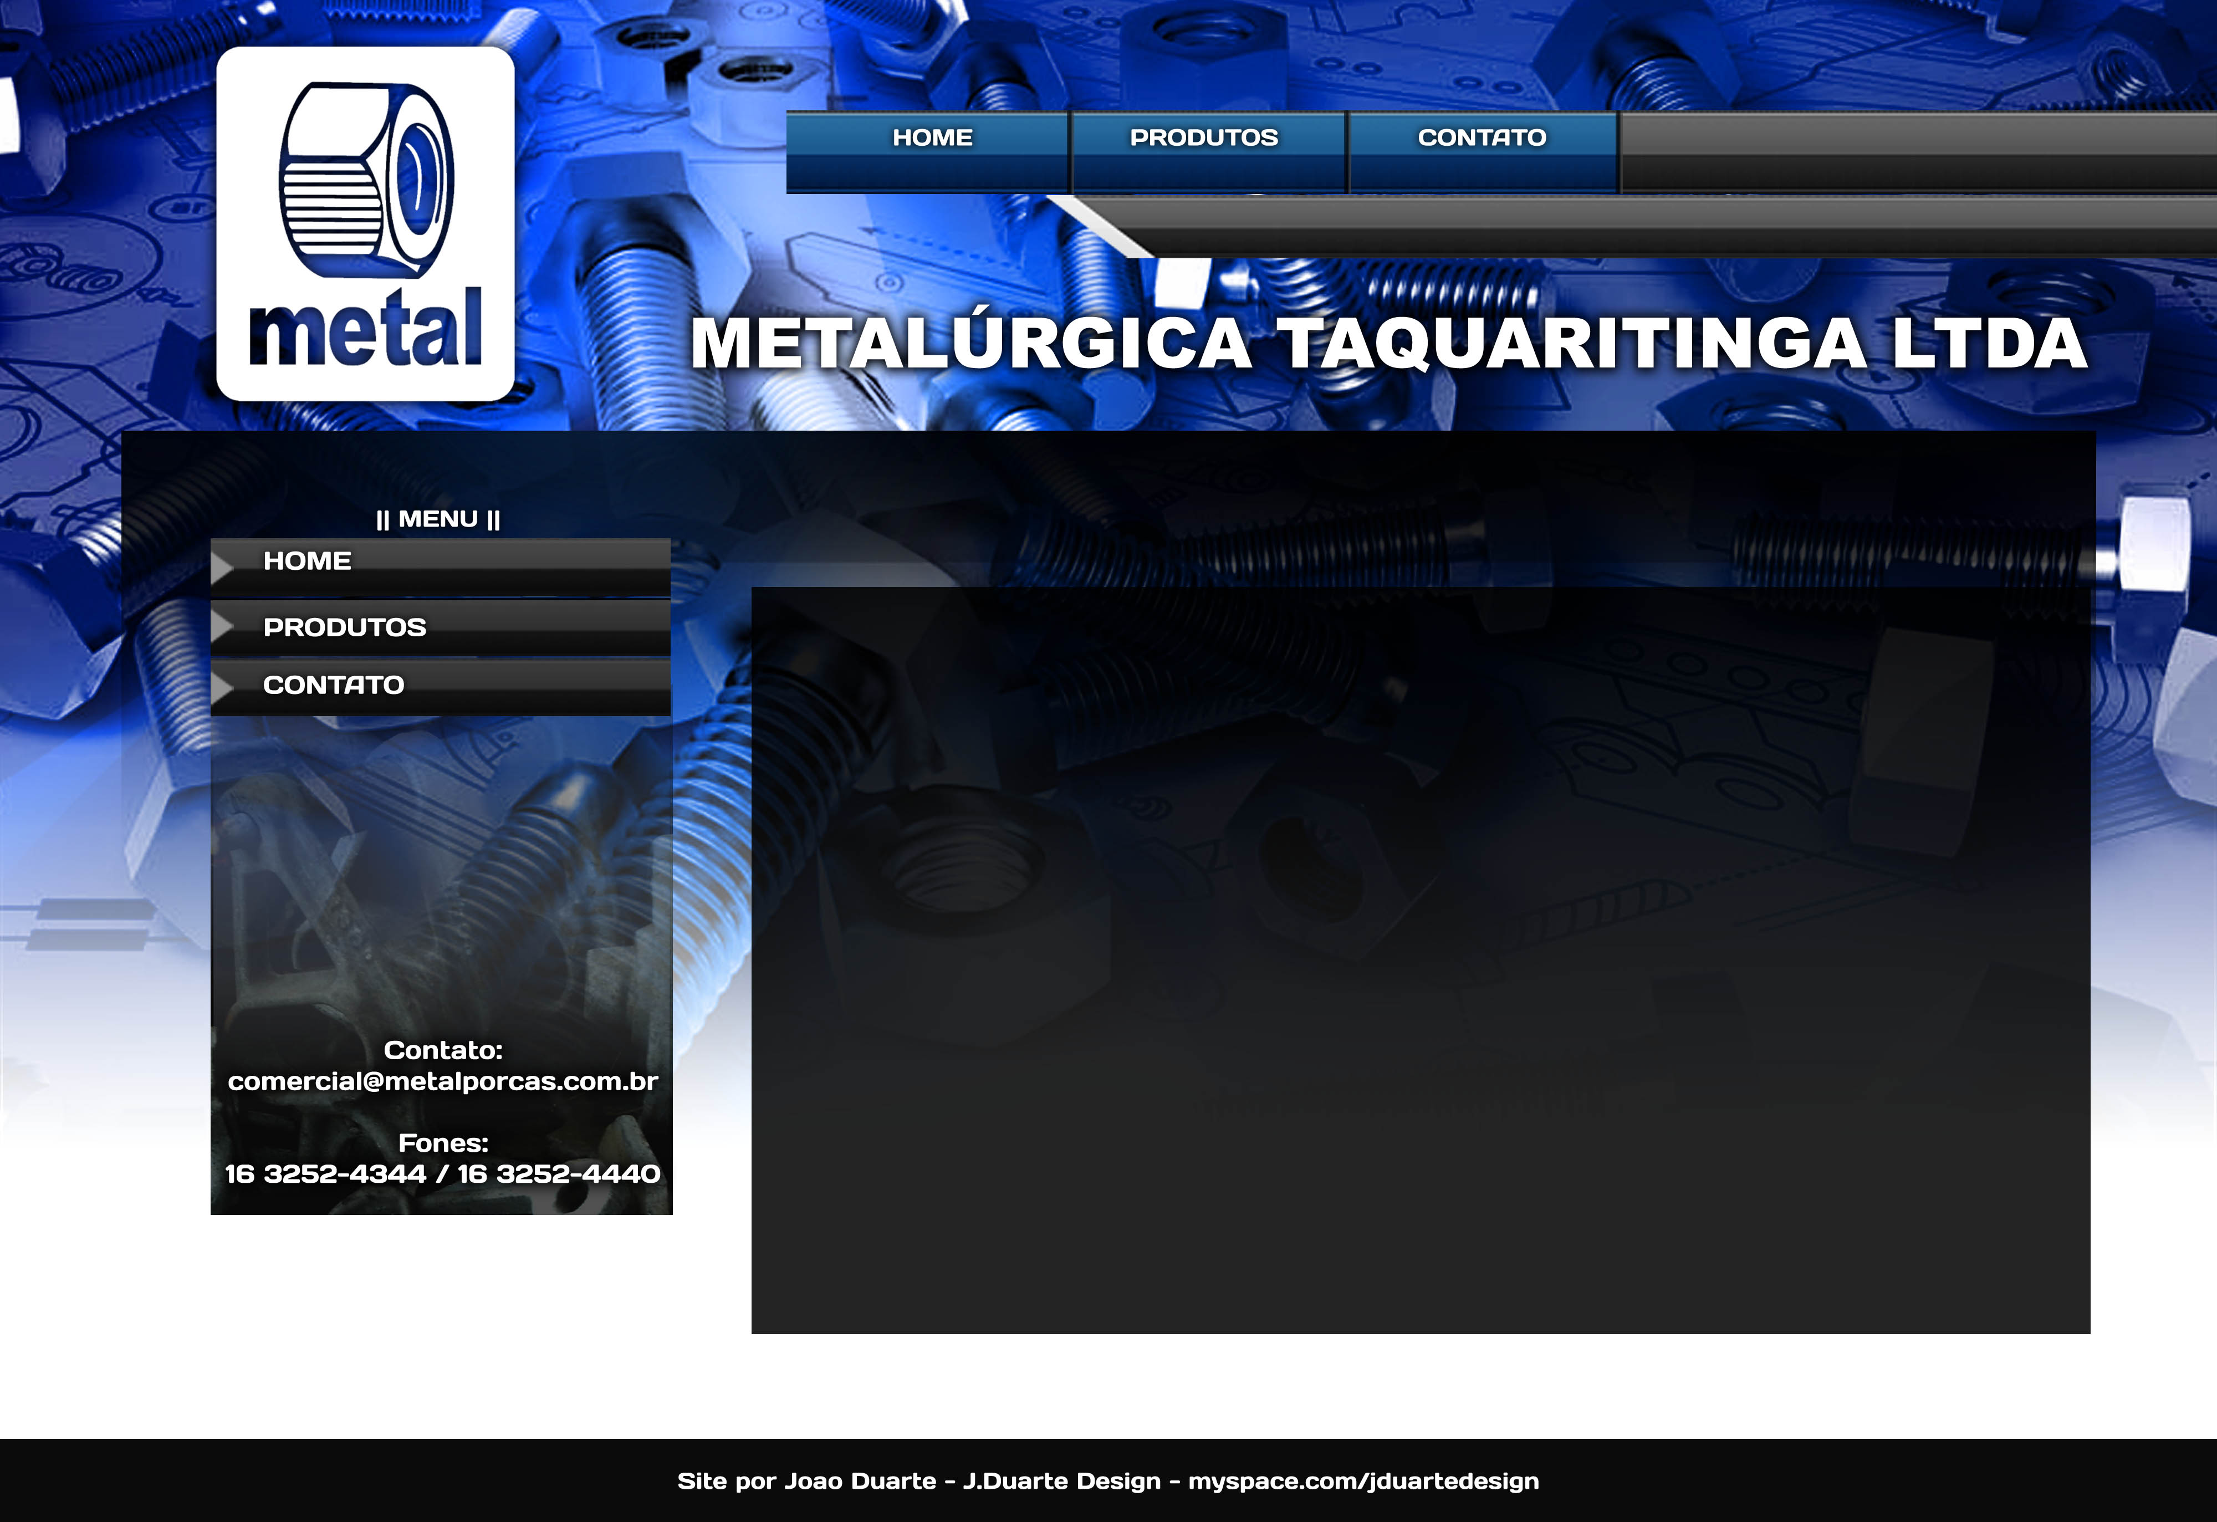Click the 'metal' wordmark under the nut logo
This screenshot has height=1522, width=2217.
(365, 326)
